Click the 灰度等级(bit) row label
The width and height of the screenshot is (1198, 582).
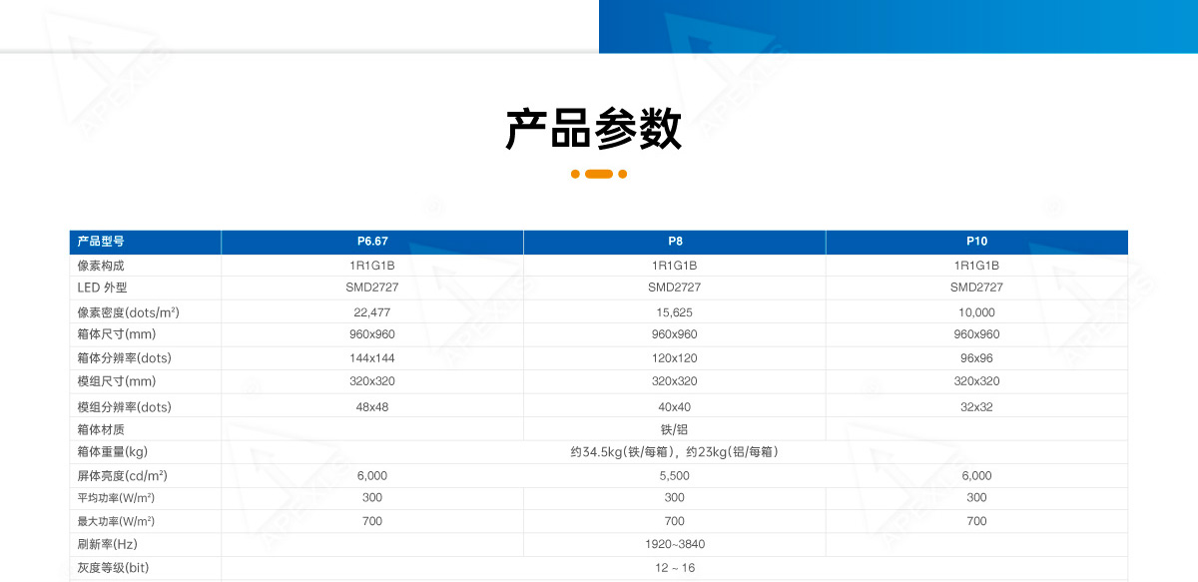tap(115, 568)
